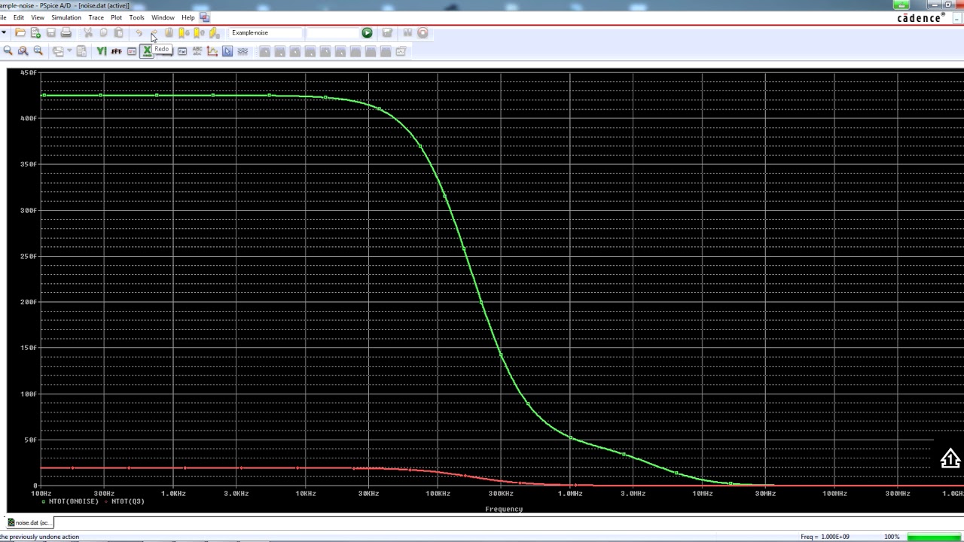Viewport: 964px width, 542px height.
Task: Click the 1.0MHz x-axis label
Action: coord(570,494)
